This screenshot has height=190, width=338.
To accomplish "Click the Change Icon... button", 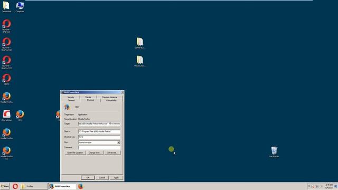I will 95,153.
